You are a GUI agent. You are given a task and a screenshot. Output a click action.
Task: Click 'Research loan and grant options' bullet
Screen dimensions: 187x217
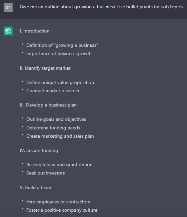[60, 165]
